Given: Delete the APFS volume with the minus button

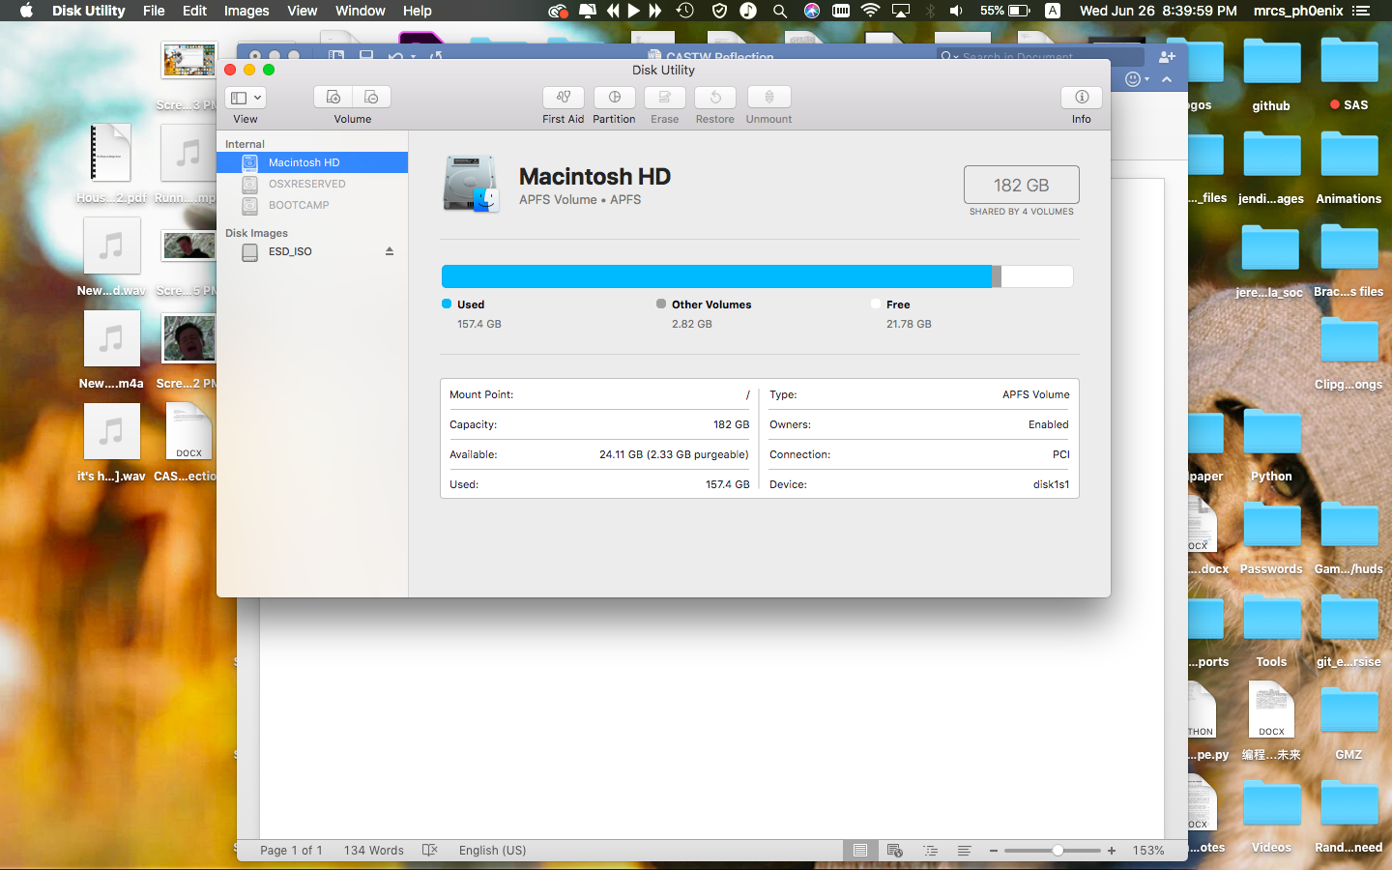Looking at the screenshot, I should click(371, 98).
